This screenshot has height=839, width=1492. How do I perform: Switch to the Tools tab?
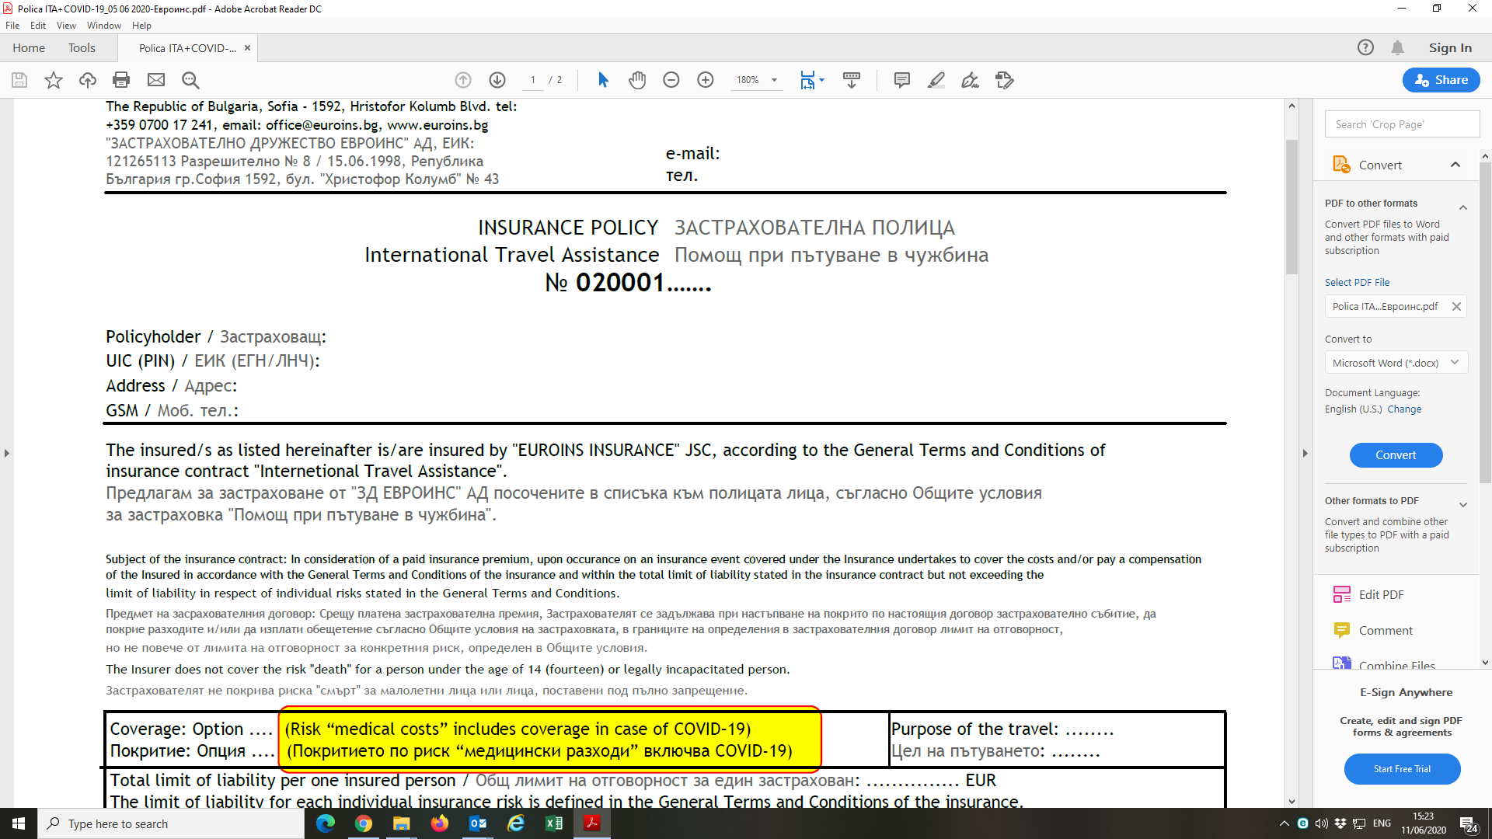[82, 47]
